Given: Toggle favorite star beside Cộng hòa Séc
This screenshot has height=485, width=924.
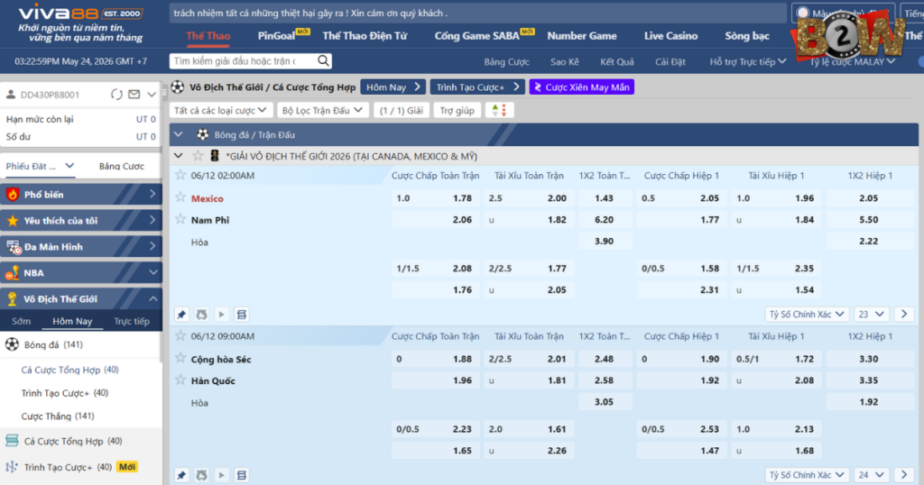Looking at the screenshot, I should [x=180, y=358].
